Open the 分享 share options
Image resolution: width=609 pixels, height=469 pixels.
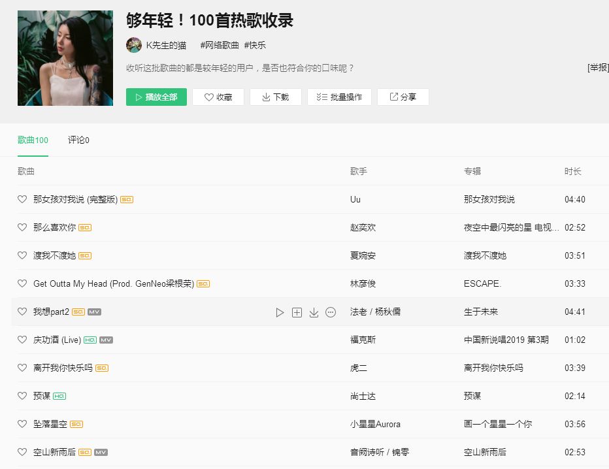point(403,97)
